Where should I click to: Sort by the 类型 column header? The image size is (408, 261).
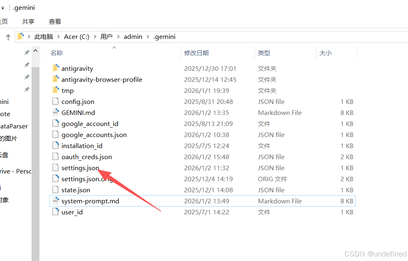tap(264, 53)
